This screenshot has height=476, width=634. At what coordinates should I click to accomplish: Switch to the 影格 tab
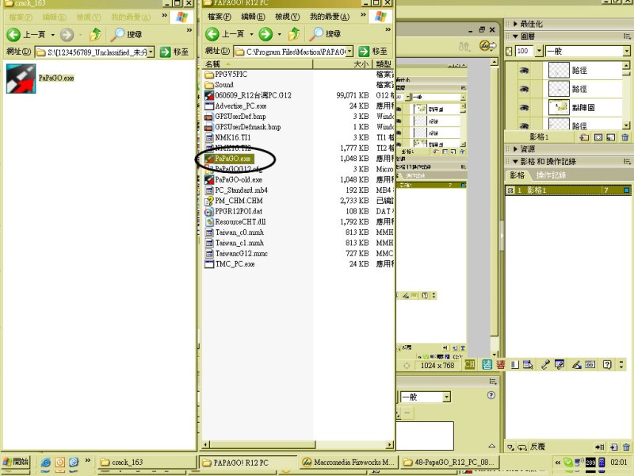click(x=518, y=175)
